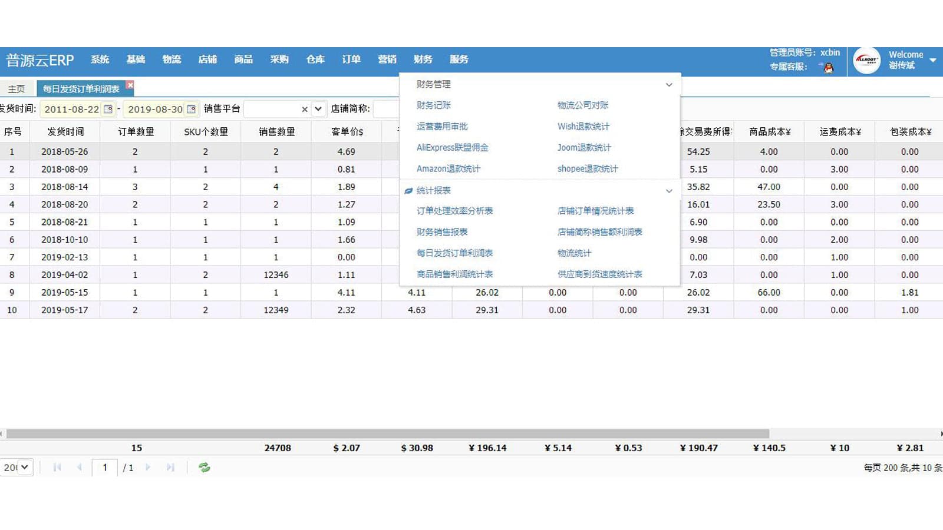
Task: Click the first-page pagination icon
Action: pos(57,467)
